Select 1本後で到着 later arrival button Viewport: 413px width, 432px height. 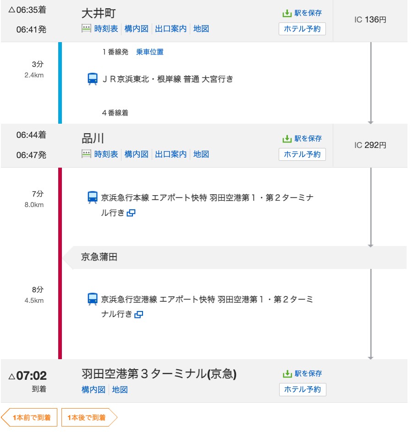[89, 417]
